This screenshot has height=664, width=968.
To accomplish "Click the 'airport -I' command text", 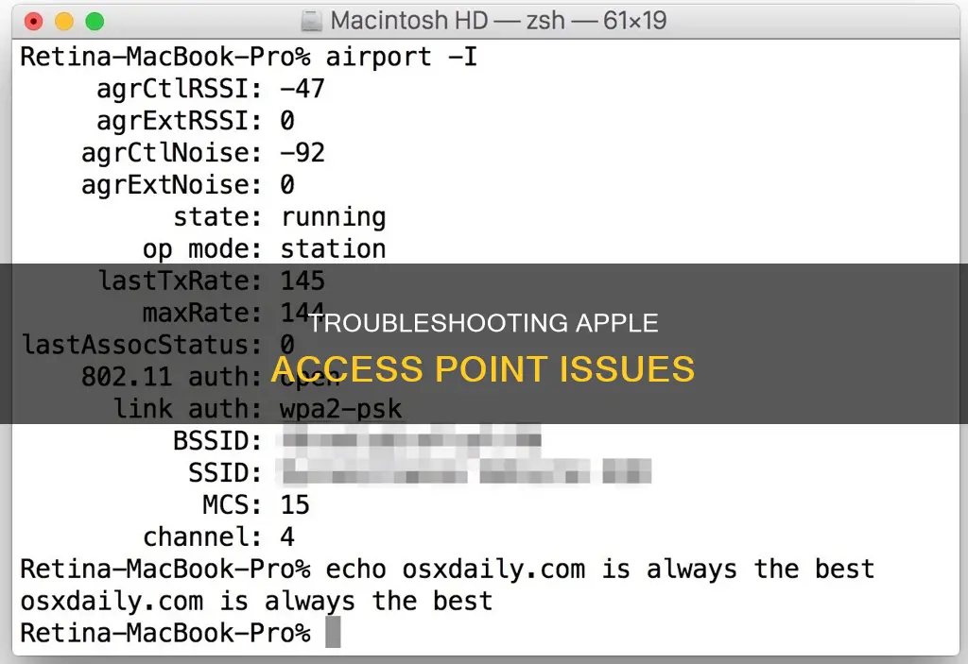I will 401,57.
